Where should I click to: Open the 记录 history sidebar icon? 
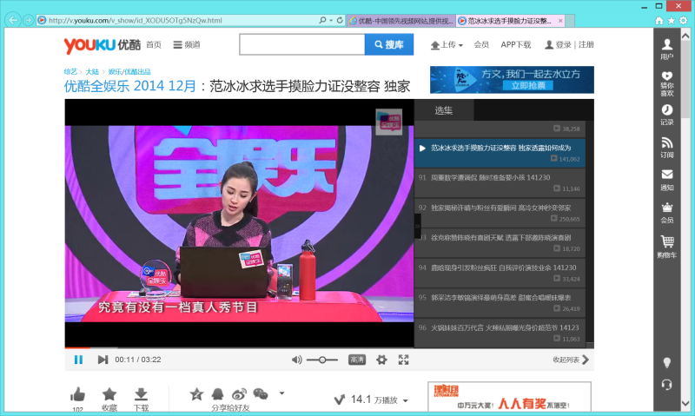[x=666, y=115]
